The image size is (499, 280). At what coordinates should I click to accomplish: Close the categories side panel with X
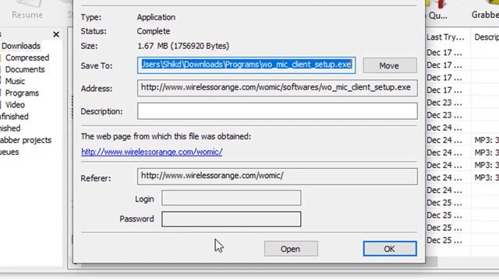[56, 34]
